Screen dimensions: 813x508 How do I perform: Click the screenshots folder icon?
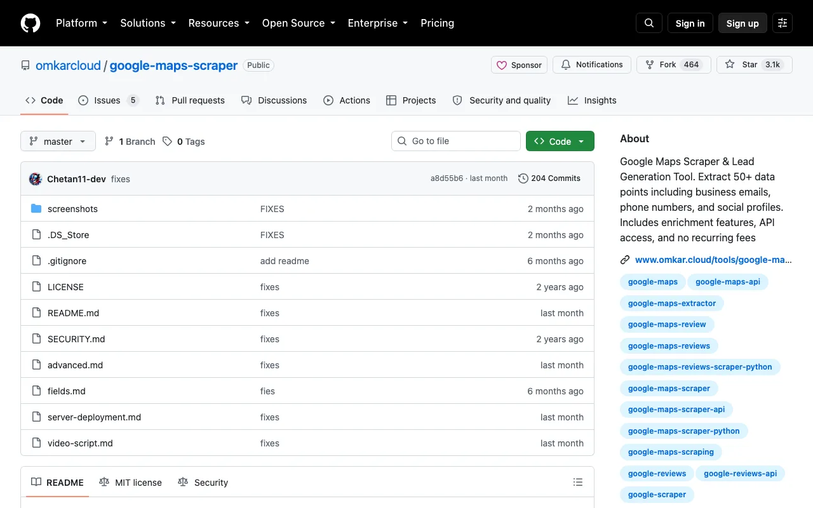pyautogui.click(x=36, y=209)
